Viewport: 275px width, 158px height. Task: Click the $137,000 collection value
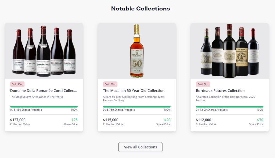point(18,120)
